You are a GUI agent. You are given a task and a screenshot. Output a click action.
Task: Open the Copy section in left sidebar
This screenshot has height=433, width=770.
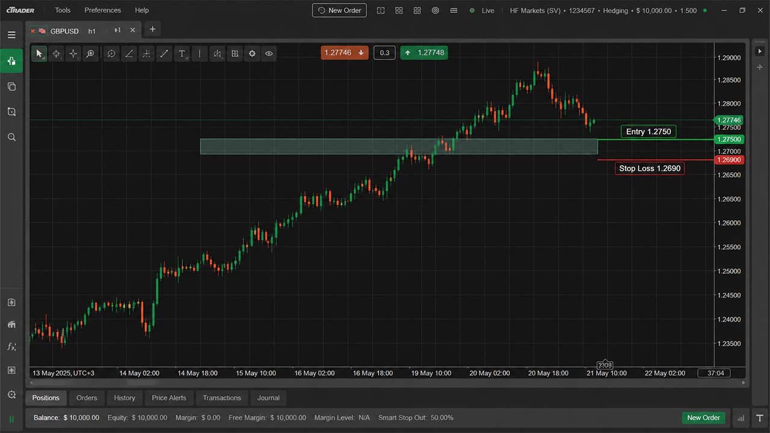pyautogui.click(x=11, y=87)
